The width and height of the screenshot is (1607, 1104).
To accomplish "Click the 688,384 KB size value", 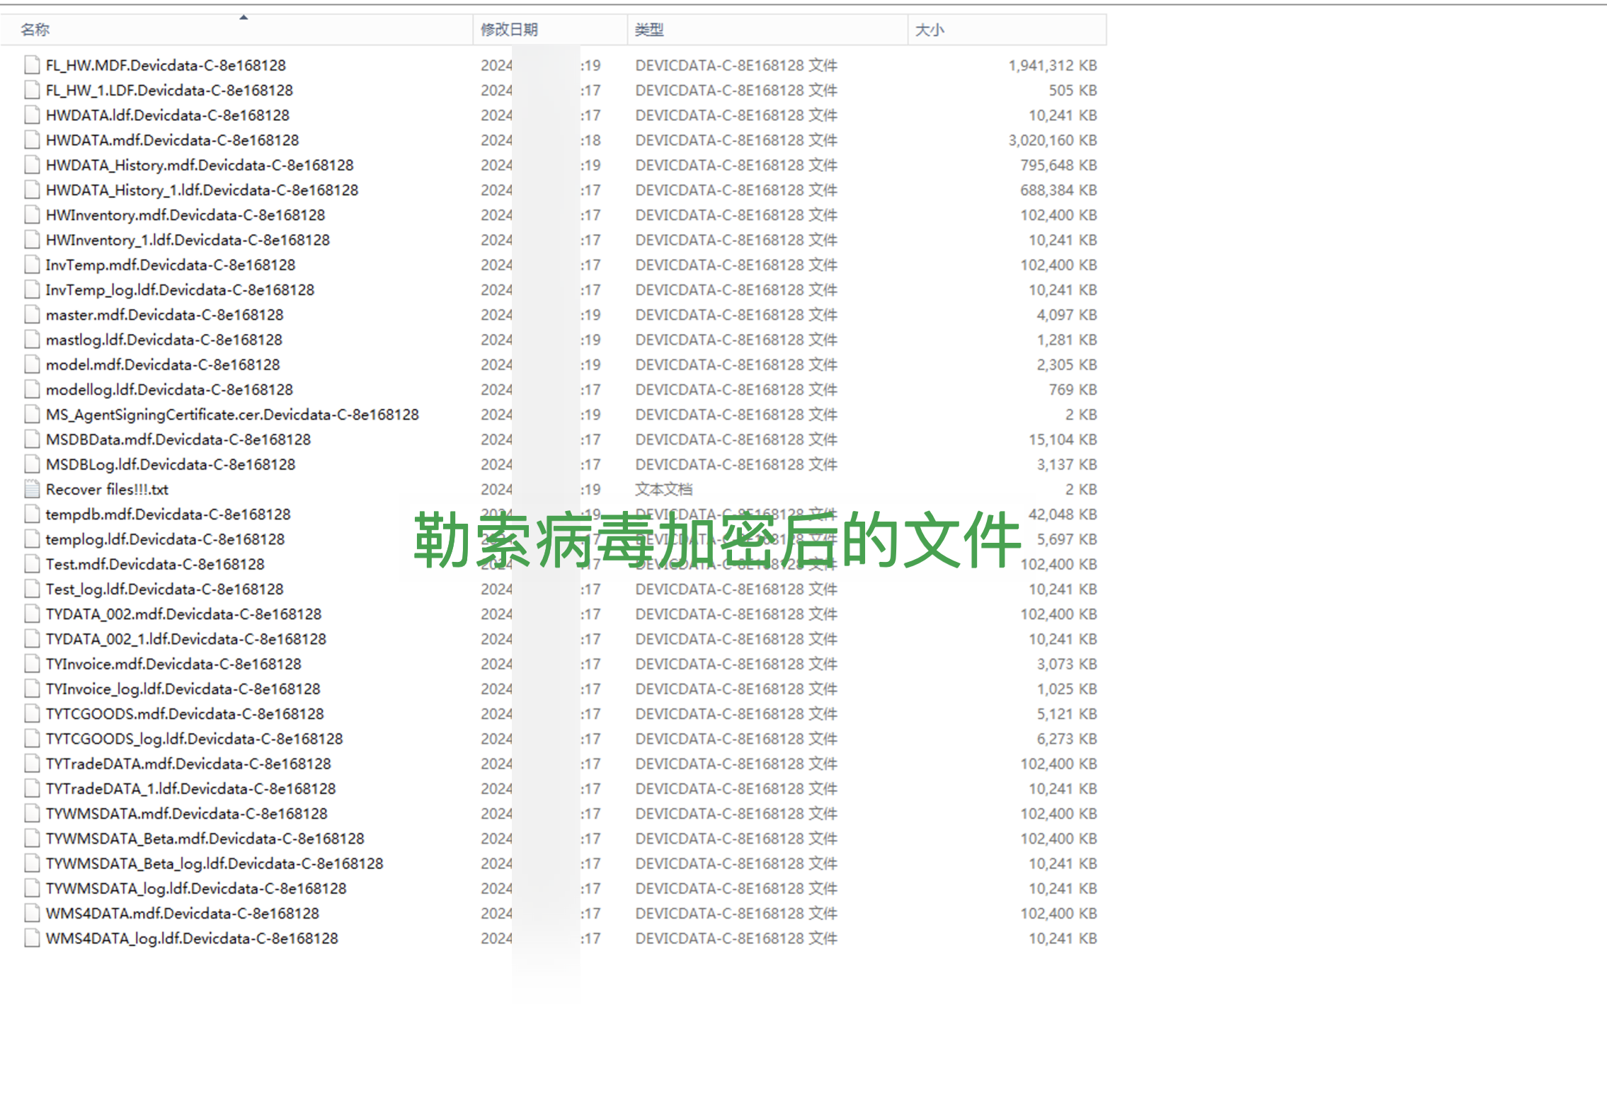I will pos(1058,190).
